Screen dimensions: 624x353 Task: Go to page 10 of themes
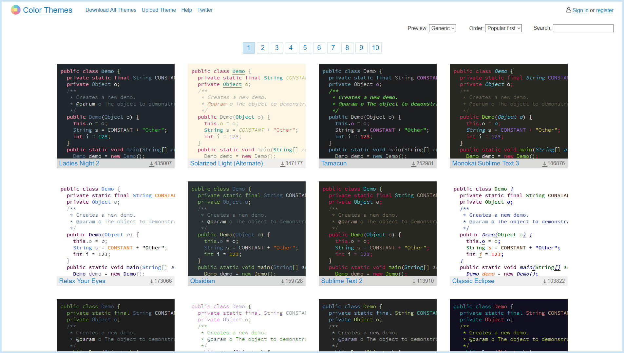pyautogui.click(x=375, y=48)
